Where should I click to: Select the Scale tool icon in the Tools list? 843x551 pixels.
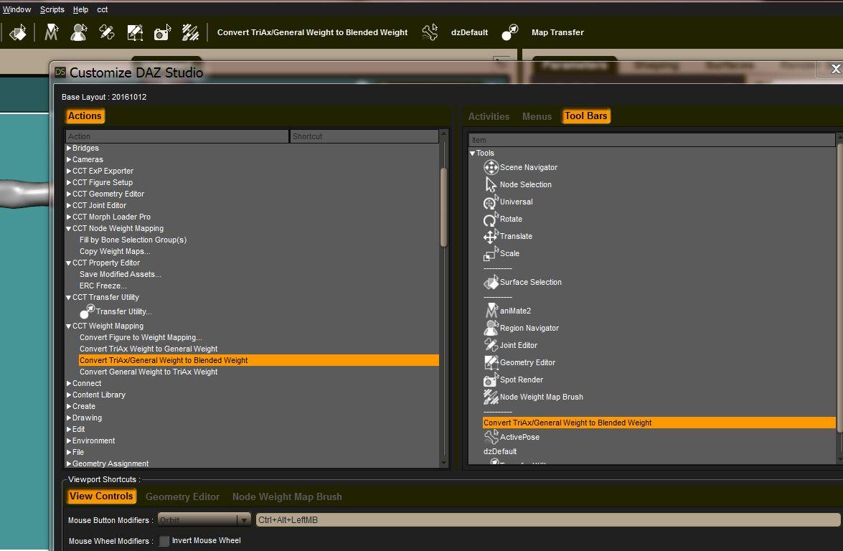(x=491, y=253)
